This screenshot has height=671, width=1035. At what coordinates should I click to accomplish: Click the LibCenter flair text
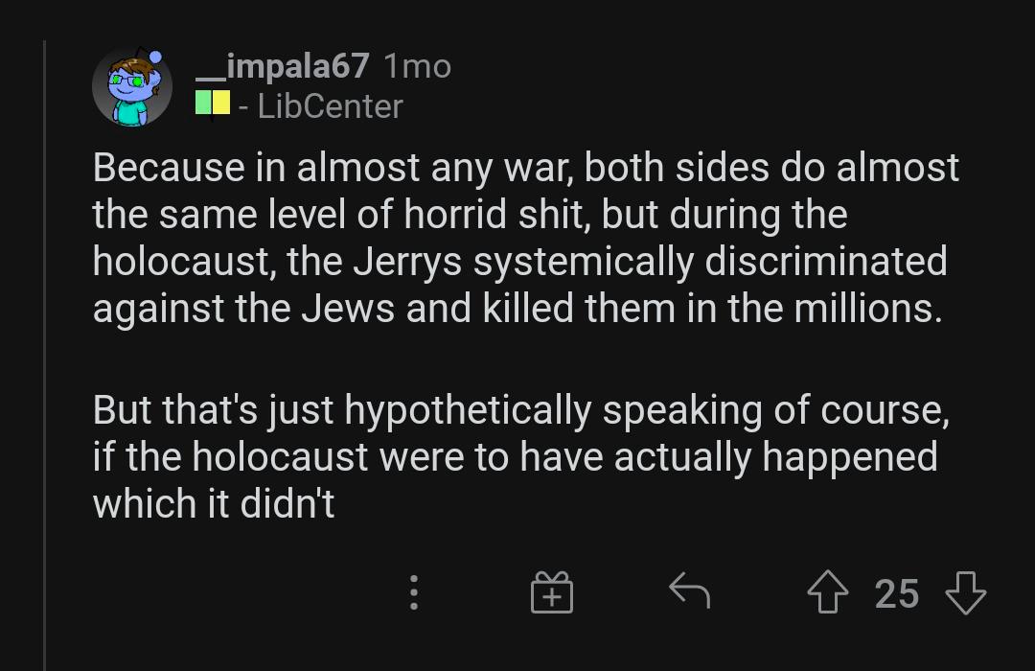coord(330,106)
